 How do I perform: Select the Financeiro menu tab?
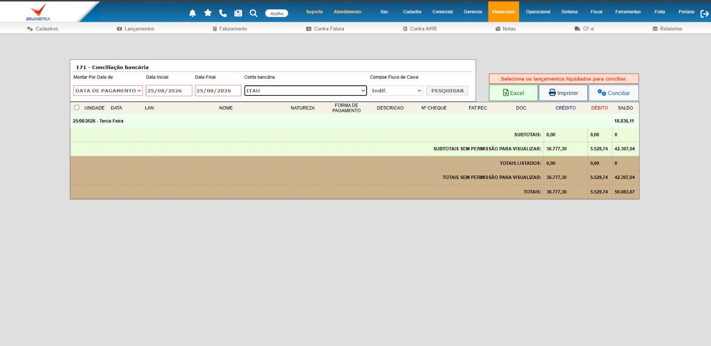[503, 12]
